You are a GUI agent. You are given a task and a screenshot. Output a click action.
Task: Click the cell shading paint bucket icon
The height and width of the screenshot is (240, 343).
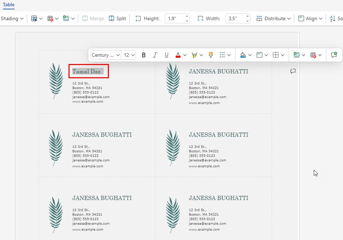pos(243,55)
